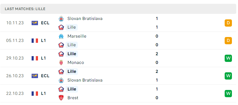The width and height of the screenshot is (238, 105).
Task: Click the draw badge for Marseille match
Action: pos(228,40)
